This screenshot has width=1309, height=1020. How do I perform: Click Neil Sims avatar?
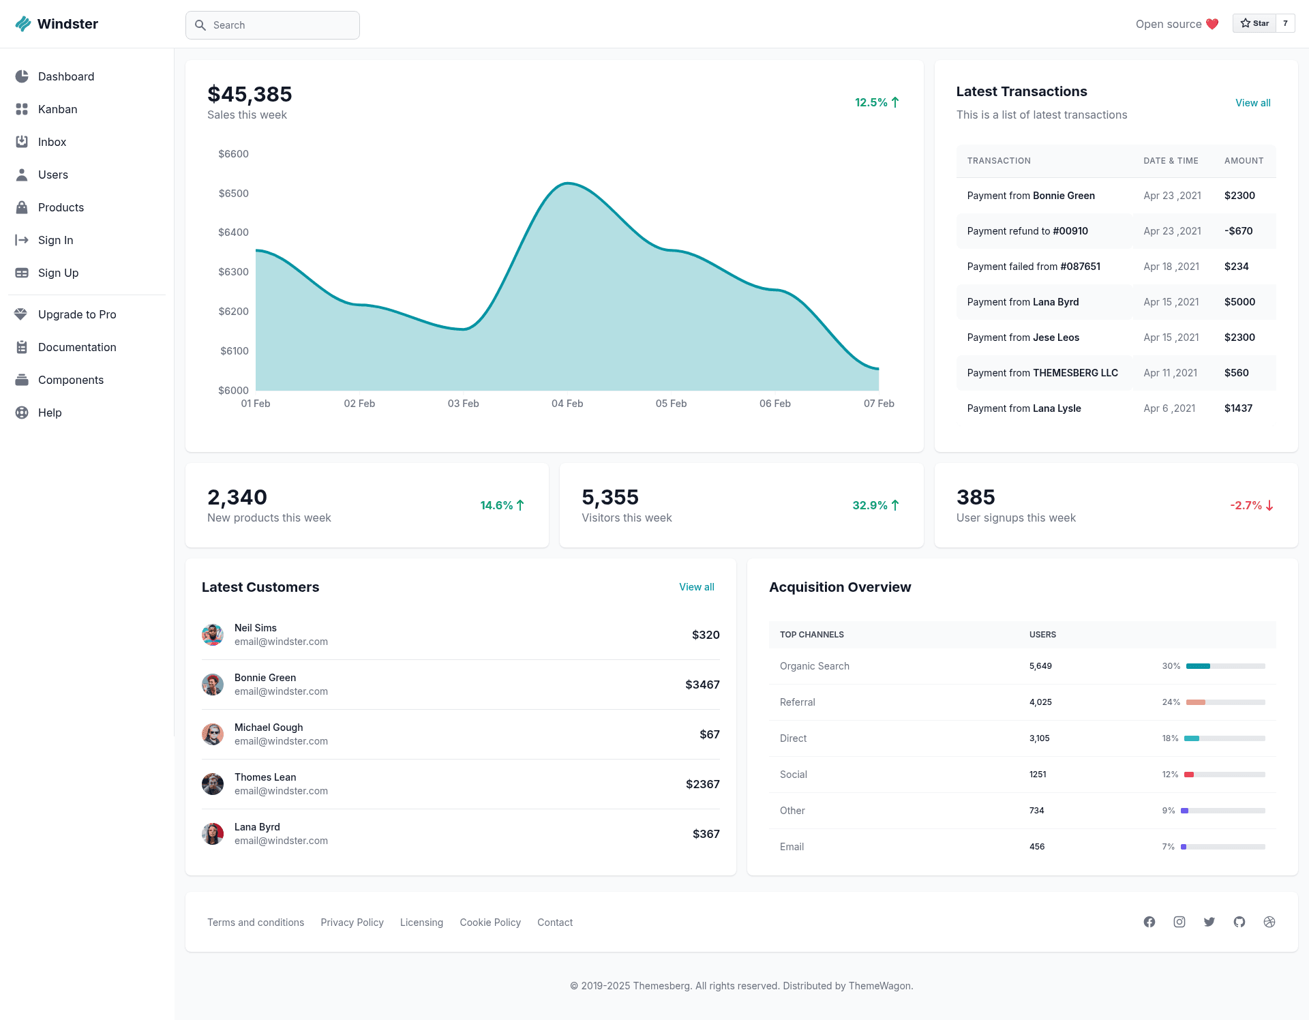click(213, 635)
